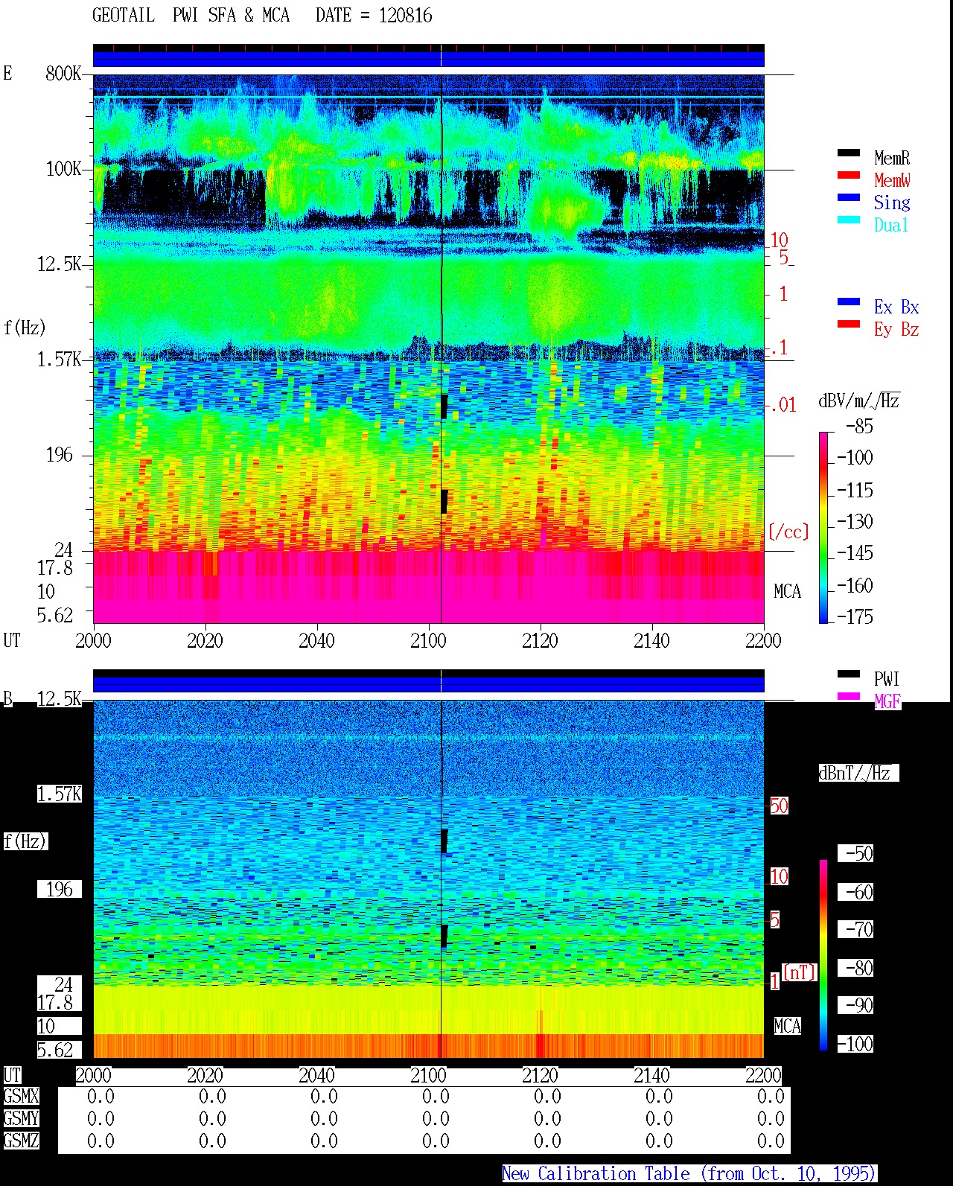Click the [/cc] density axis label

[788, 532]
